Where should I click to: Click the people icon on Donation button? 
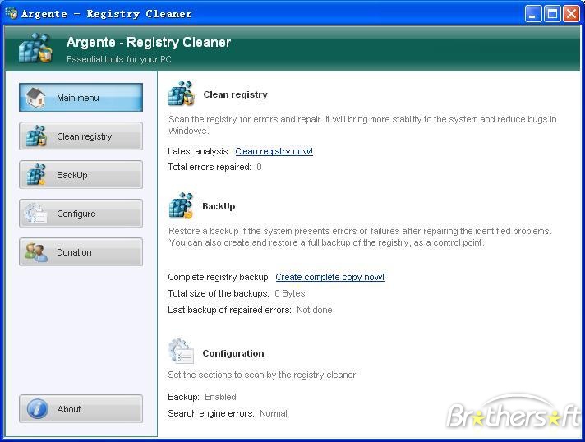(x=36, y=252)
